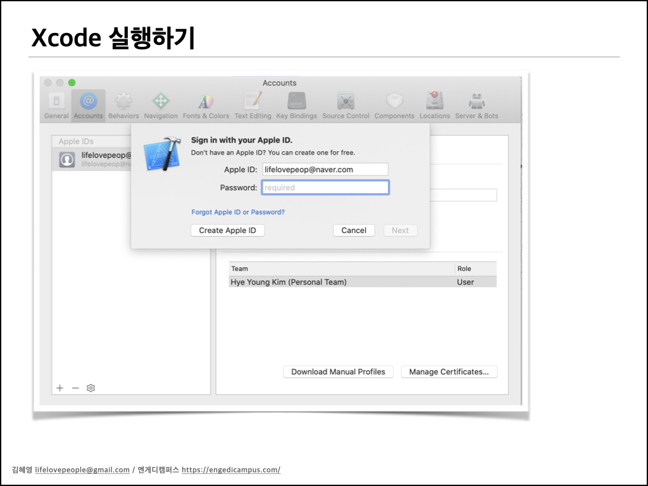
Task: Open the Behaviors preferences pane
Action: [x=123, y=106]
